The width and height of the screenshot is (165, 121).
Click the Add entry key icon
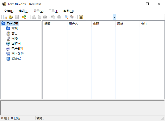pos(24,17)
